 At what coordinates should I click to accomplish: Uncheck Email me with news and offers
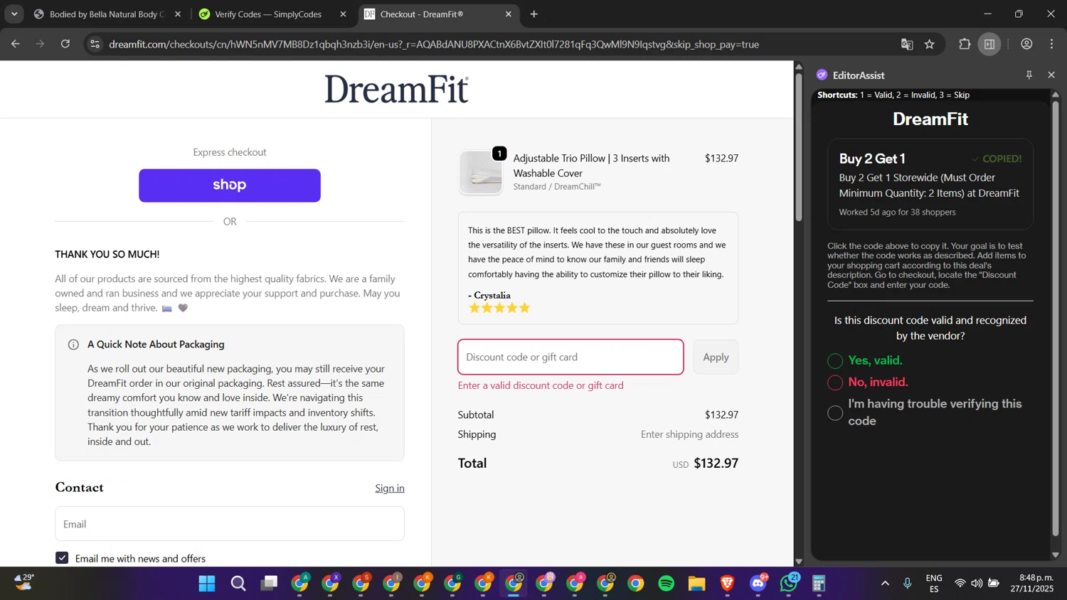pos(62,558)
